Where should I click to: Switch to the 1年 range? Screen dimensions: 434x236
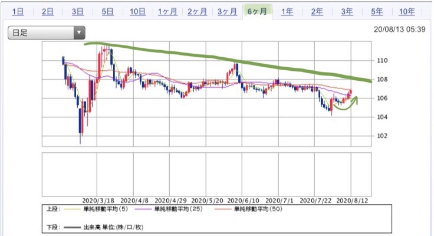point(287,12)
